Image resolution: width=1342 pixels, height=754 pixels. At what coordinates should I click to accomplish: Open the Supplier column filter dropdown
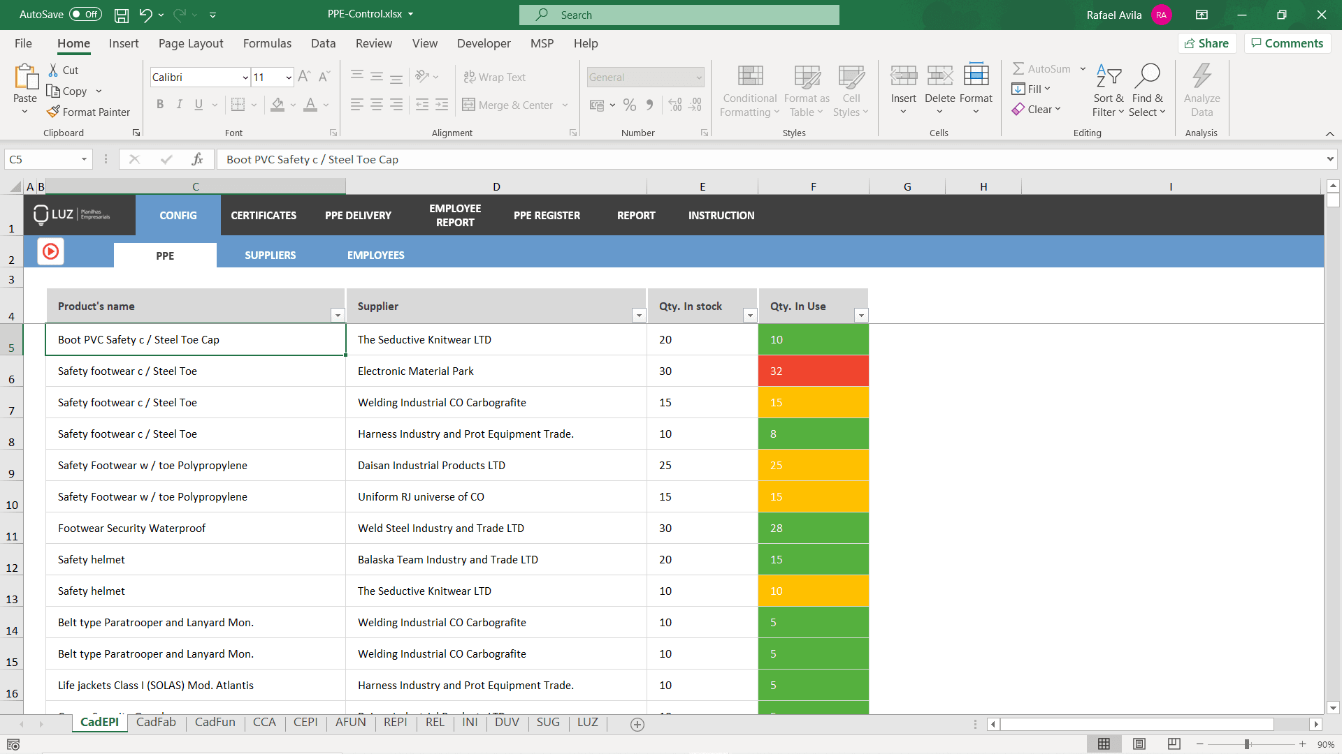[638, 316]
